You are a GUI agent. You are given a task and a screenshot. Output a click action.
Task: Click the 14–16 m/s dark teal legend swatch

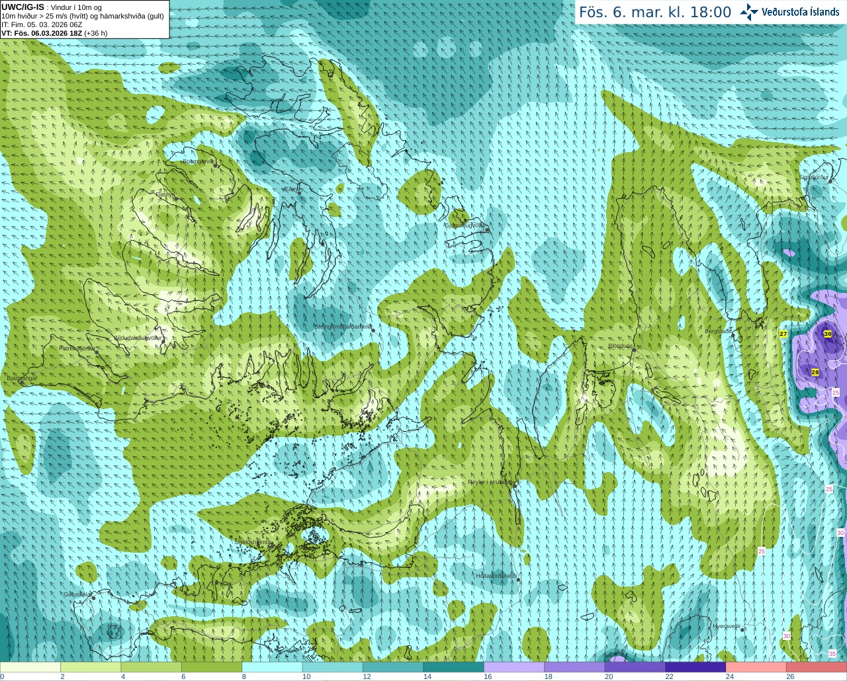click(x=454, y=667)
